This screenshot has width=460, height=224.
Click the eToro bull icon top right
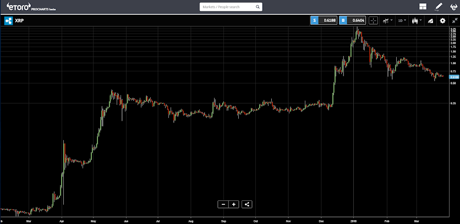click(x=454, y=7)
